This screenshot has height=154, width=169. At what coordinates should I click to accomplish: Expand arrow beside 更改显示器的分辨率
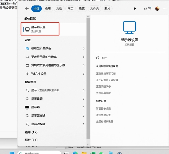click(x=84, y=57)
